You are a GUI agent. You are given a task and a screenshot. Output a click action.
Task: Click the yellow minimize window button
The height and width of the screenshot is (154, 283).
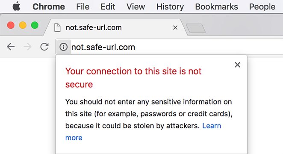tap(23, 25)
